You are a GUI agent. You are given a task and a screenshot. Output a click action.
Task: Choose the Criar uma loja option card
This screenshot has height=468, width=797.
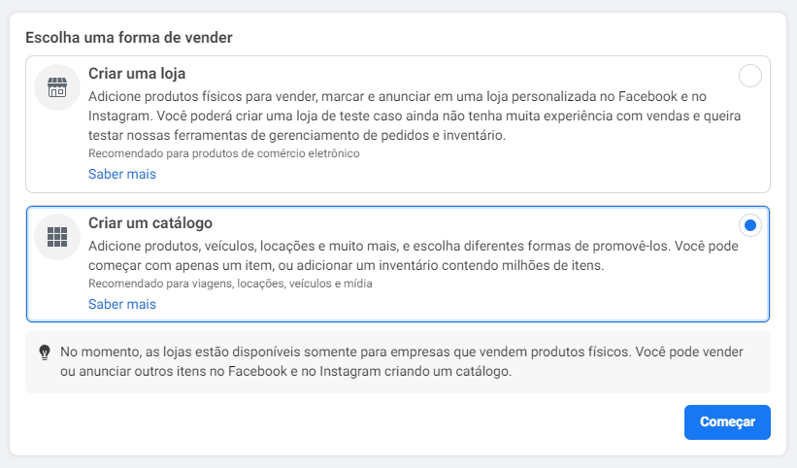[398, 124]
